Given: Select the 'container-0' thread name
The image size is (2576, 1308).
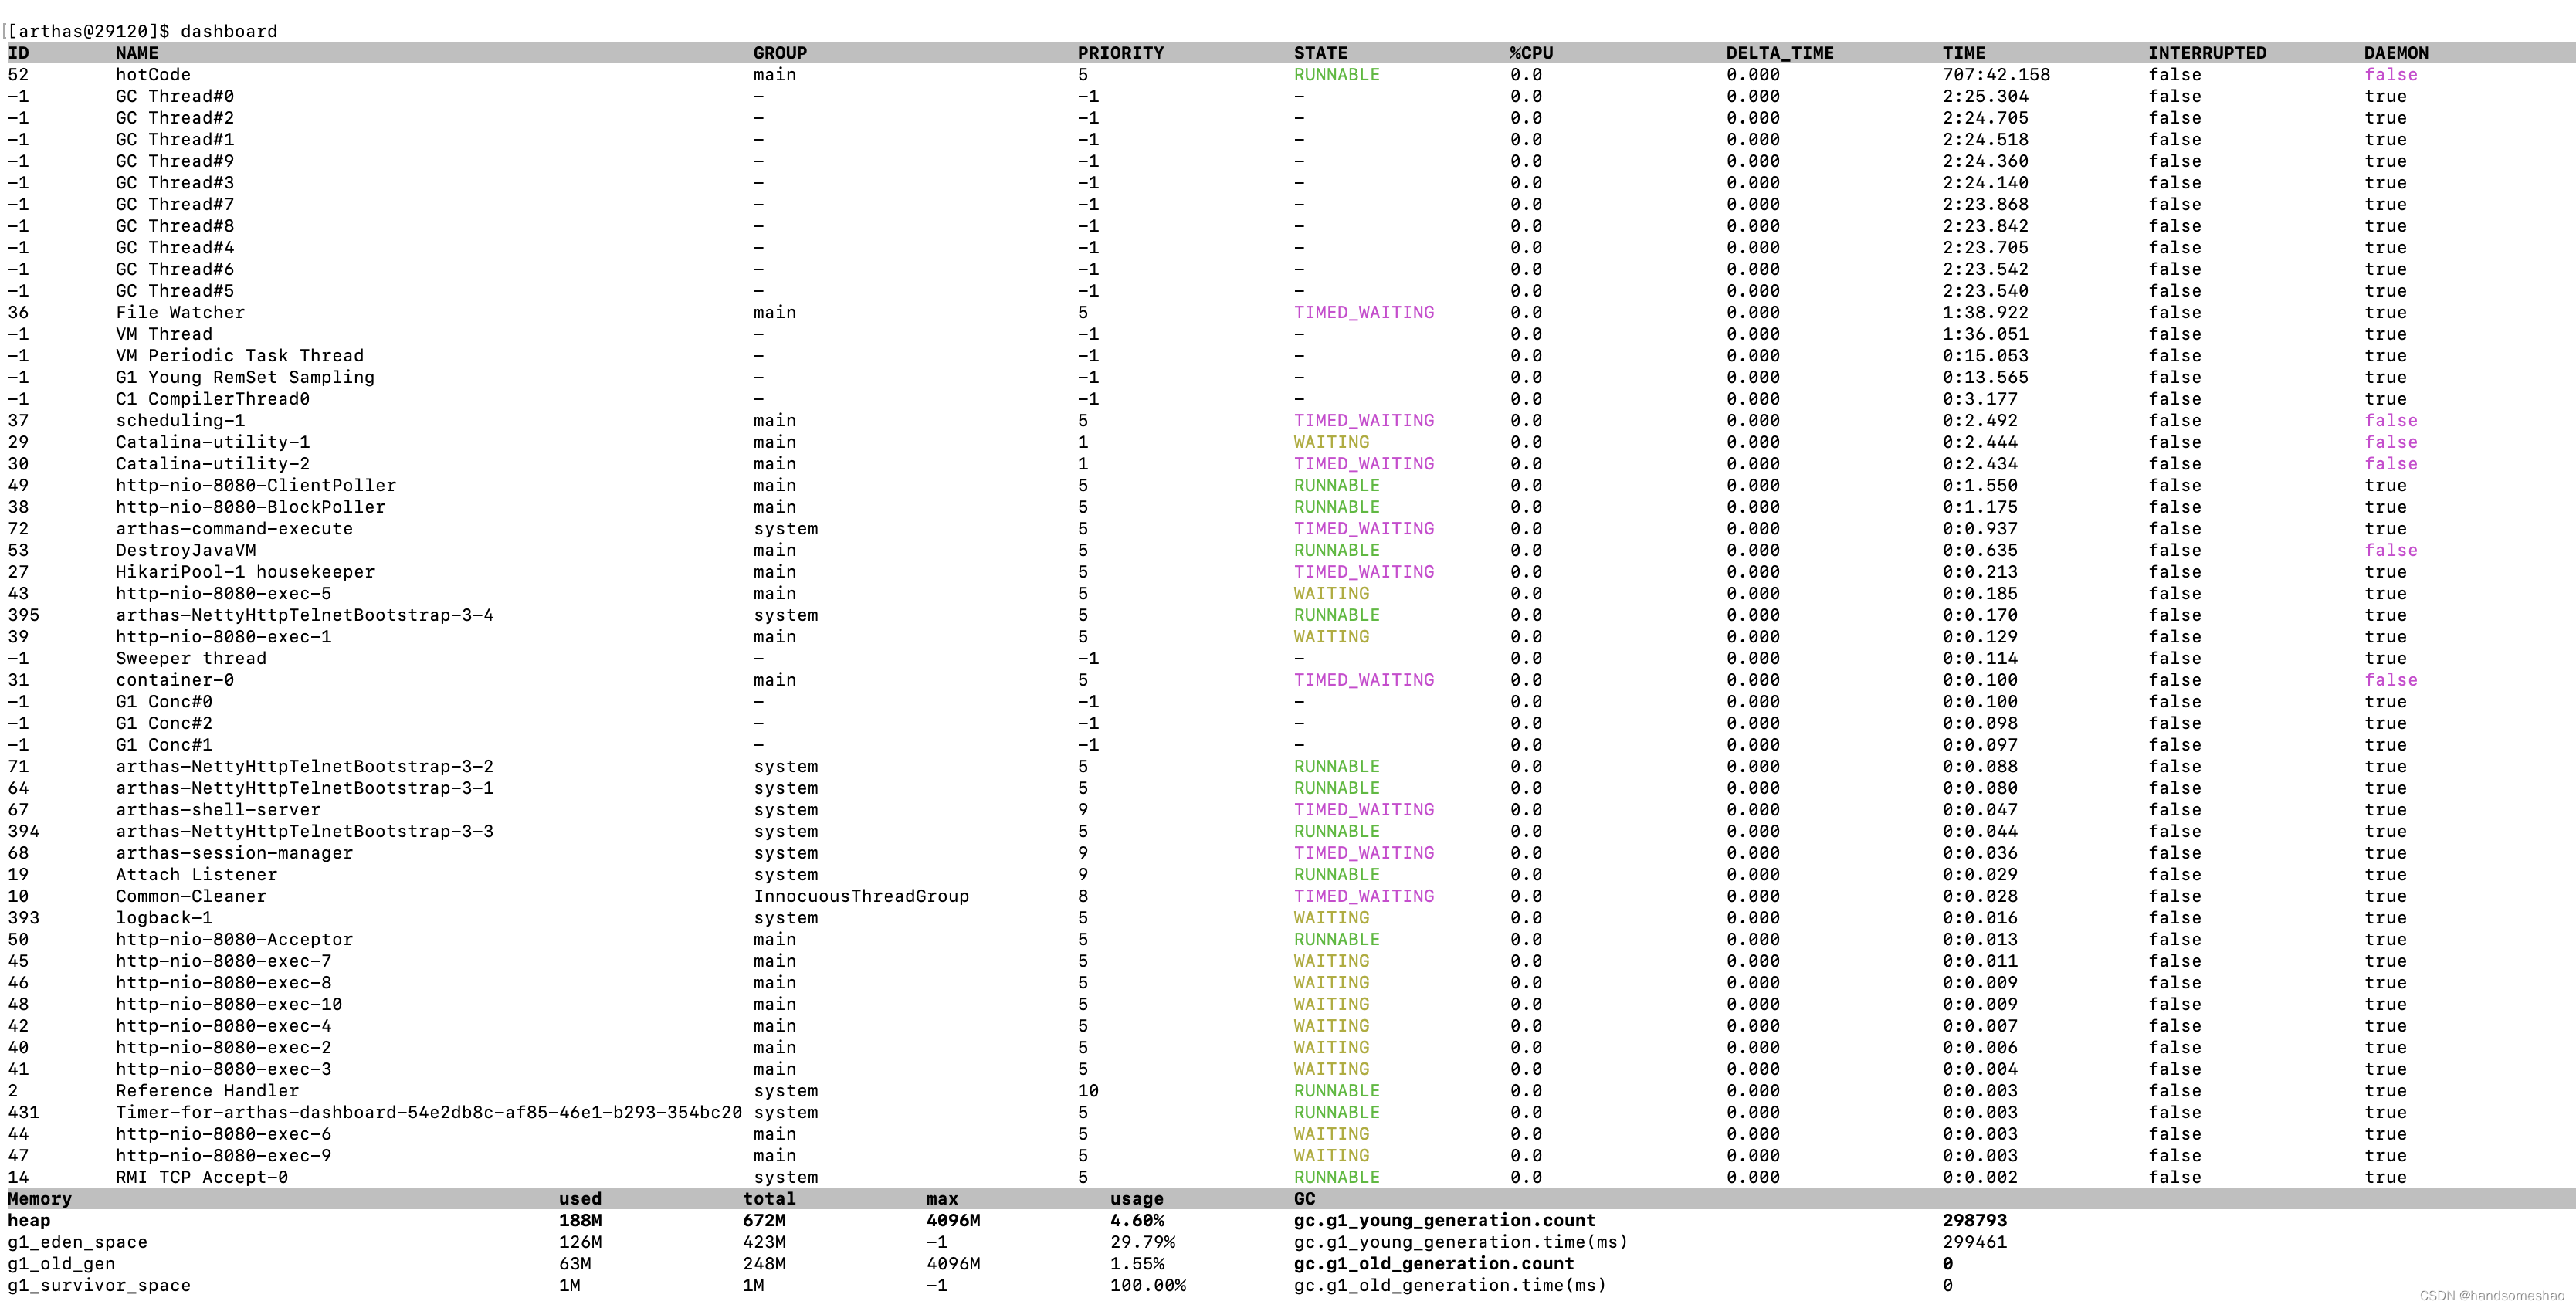Looking at the screenshot, I should (x=175, y=680).
